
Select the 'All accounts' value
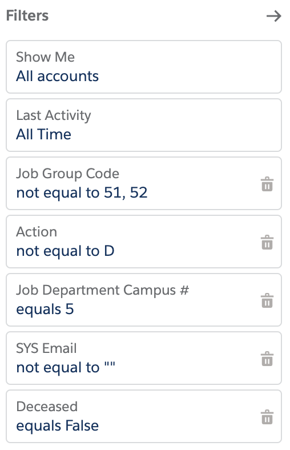[x=57, y=77]
